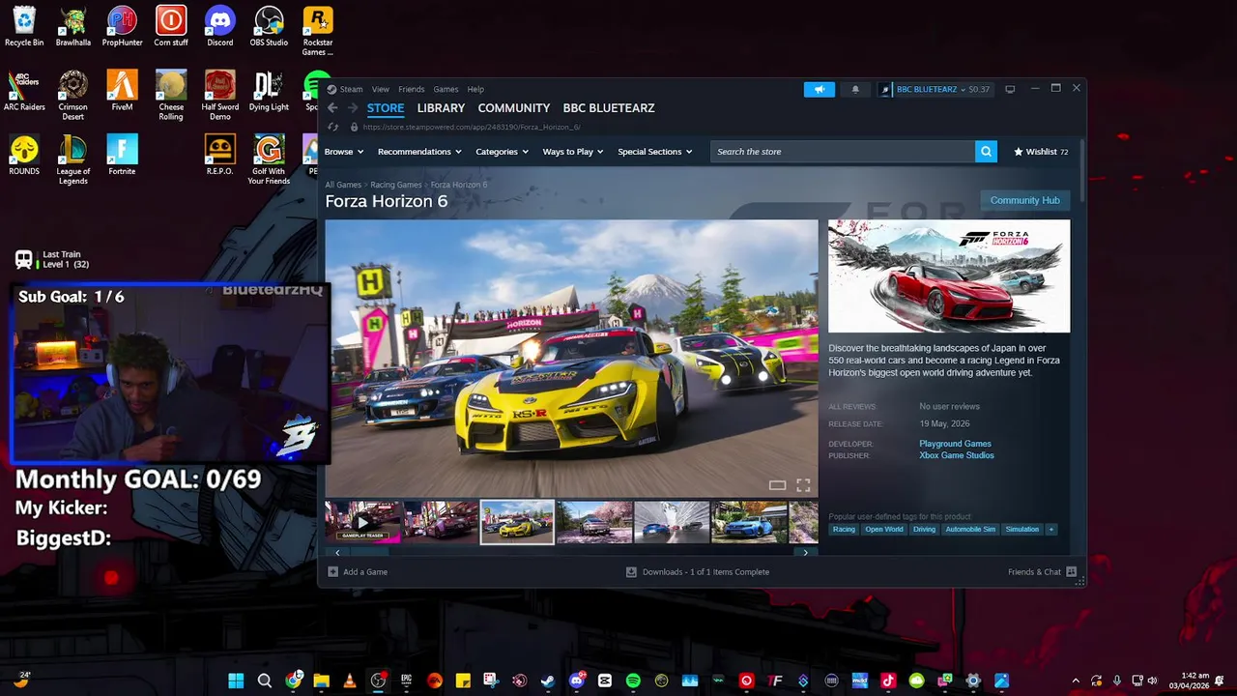This screenshot has height=696, width=1237.
Task: Open the Help menu
Action: (475, 89)
